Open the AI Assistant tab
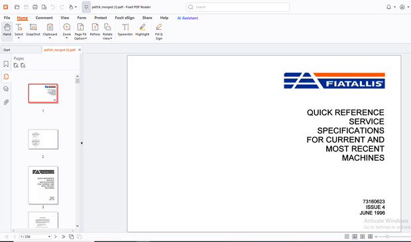 point(188,18)
